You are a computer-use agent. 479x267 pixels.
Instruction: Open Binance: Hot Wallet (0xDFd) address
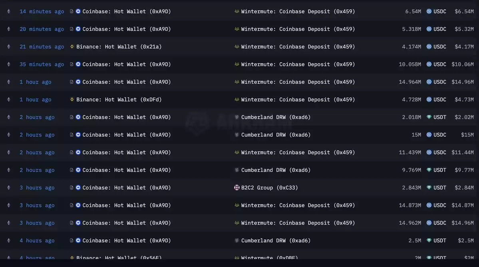pos(119,100)
